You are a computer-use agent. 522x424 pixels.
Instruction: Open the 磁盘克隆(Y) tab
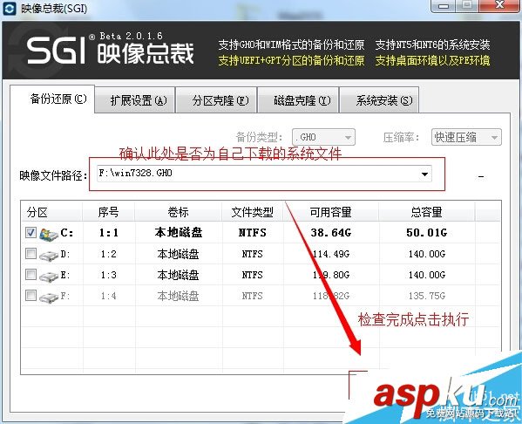(x=298, y=100)
